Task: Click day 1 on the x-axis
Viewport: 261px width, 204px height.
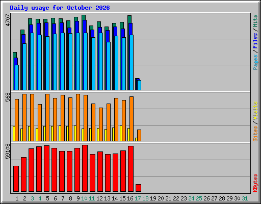Action: coord(17,198)
